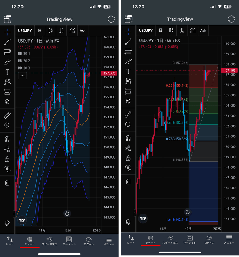This screenshot has width=239, height=257.
Task: Open ログイン tab on left screen
Action: (x=89, y=241)
